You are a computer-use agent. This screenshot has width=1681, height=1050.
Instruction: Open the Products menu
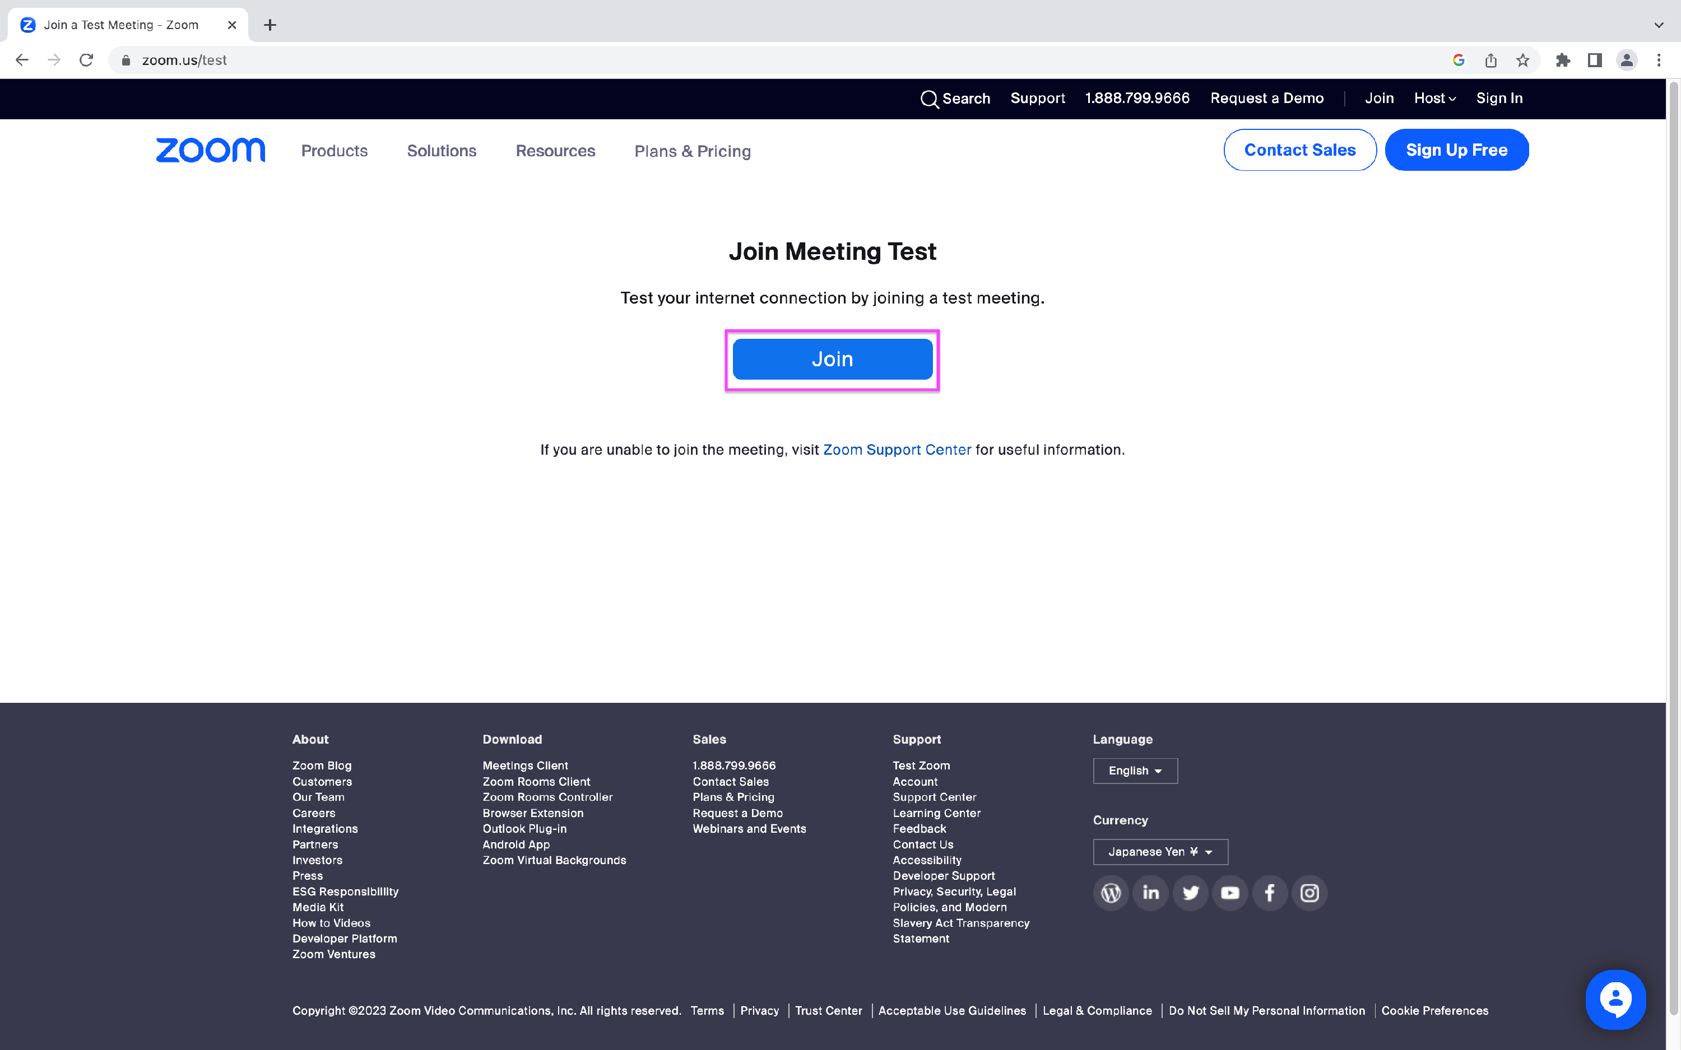[334, 151]
